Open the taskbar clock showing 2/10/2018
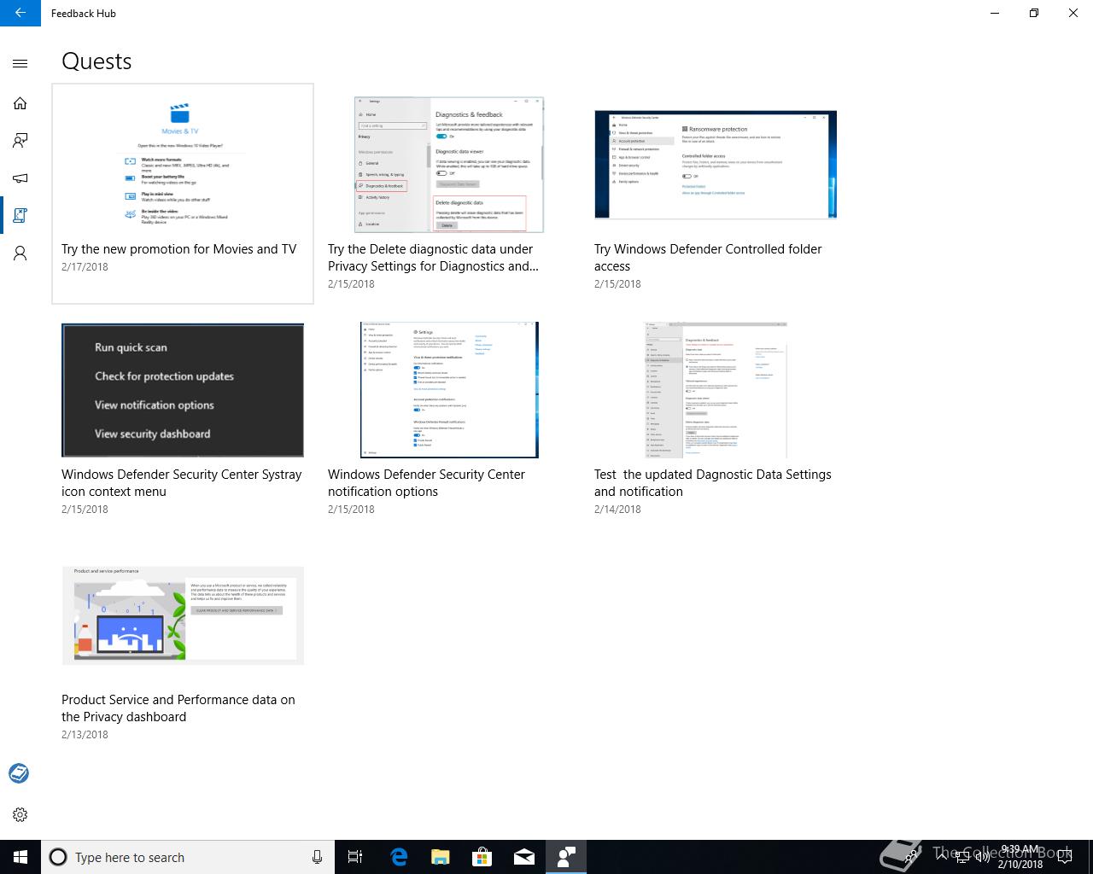The image size is (1093, 874). pyautogui.click(x=1020, y=857)
